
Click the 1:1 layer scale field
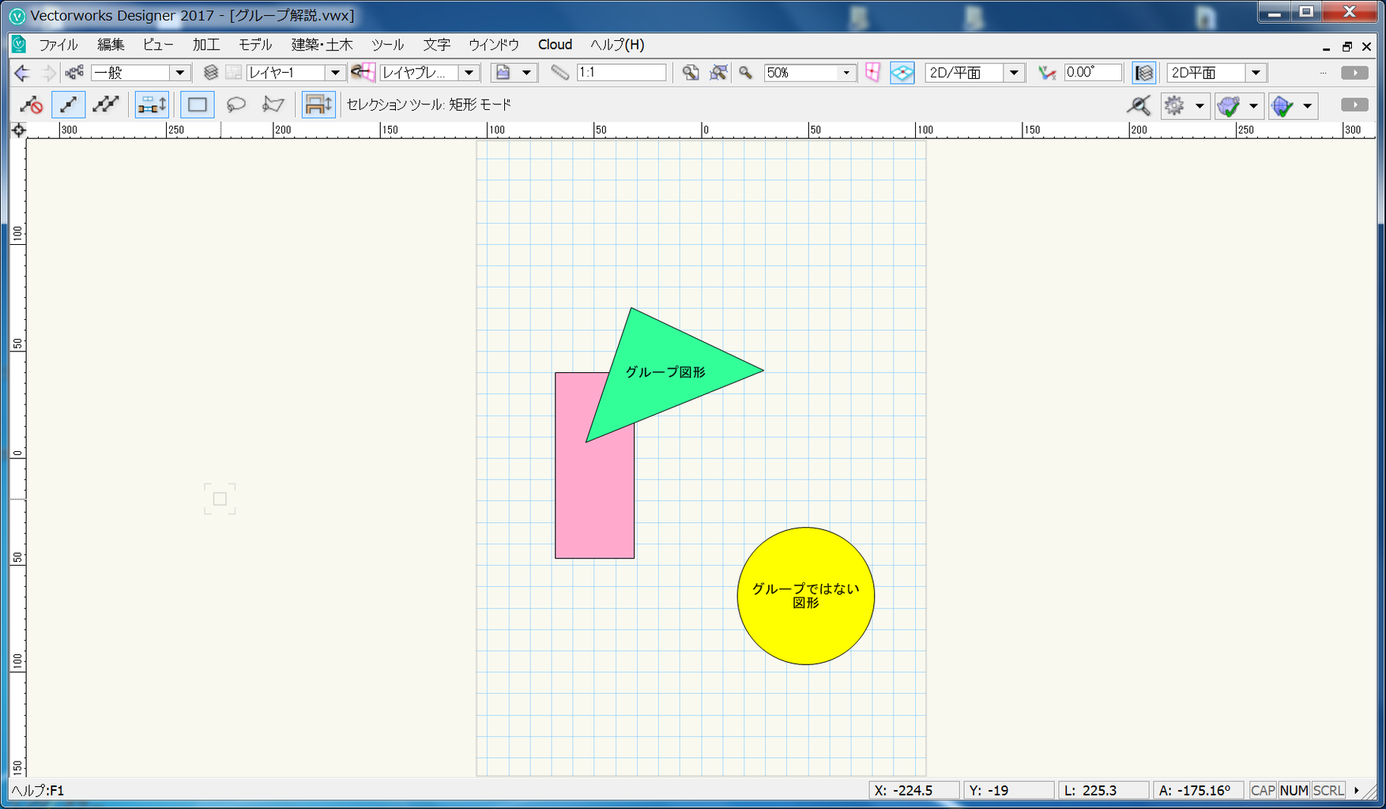[x=622, y=73]
